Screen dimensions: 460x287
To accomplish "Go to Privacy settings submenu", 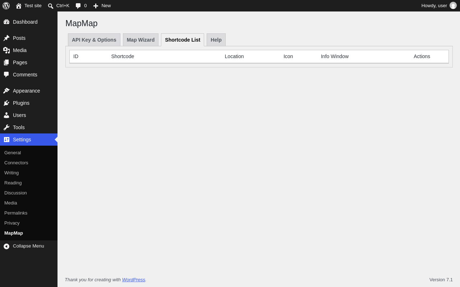I will point(12,223).
